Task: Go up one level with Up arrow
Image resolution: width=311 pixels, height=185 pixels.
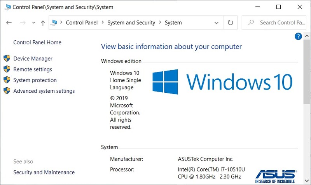Action: click(43, 23)
